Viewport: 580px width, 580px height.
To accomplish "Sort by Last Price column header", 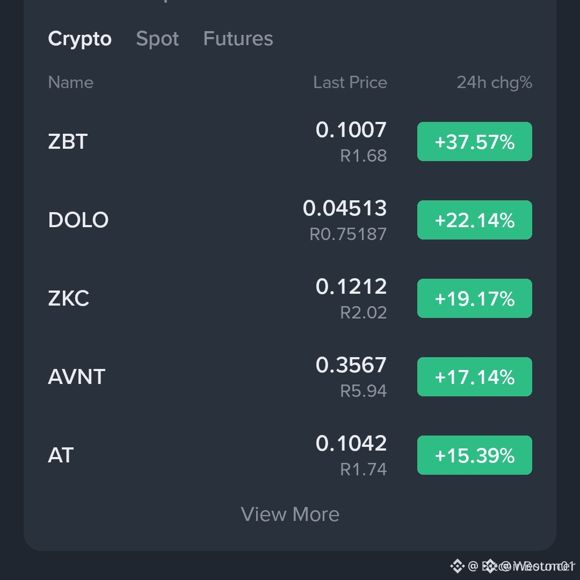I will pos(350,82).
